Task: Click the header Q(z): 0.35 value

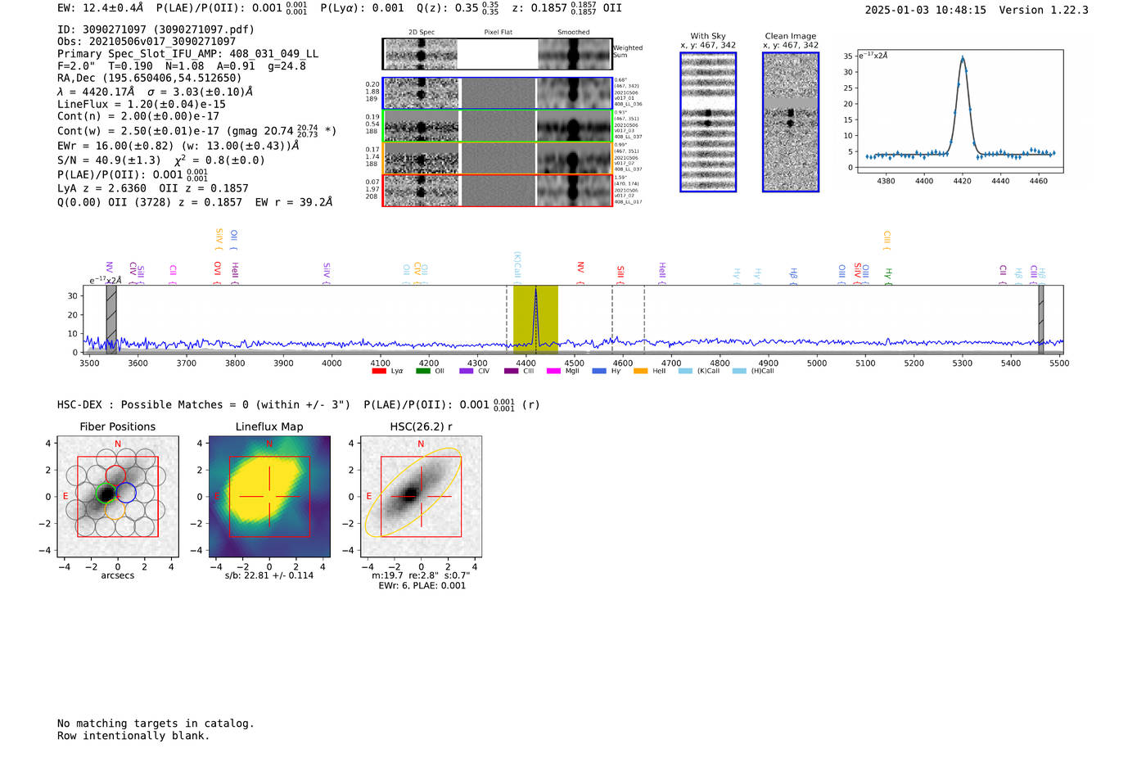Action: pos(458,8)
